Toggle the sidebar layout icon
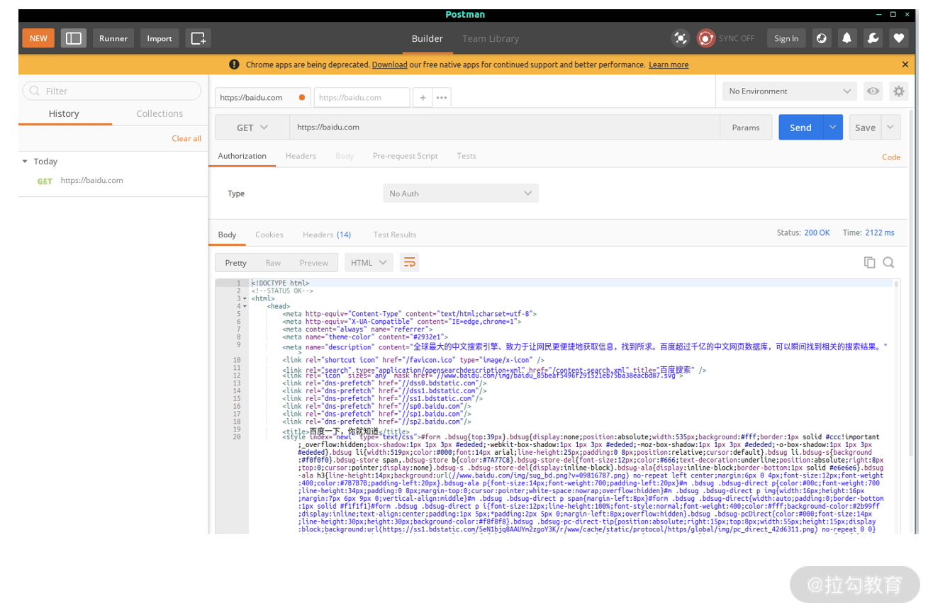Screen dimensions: 933x615 74,38
